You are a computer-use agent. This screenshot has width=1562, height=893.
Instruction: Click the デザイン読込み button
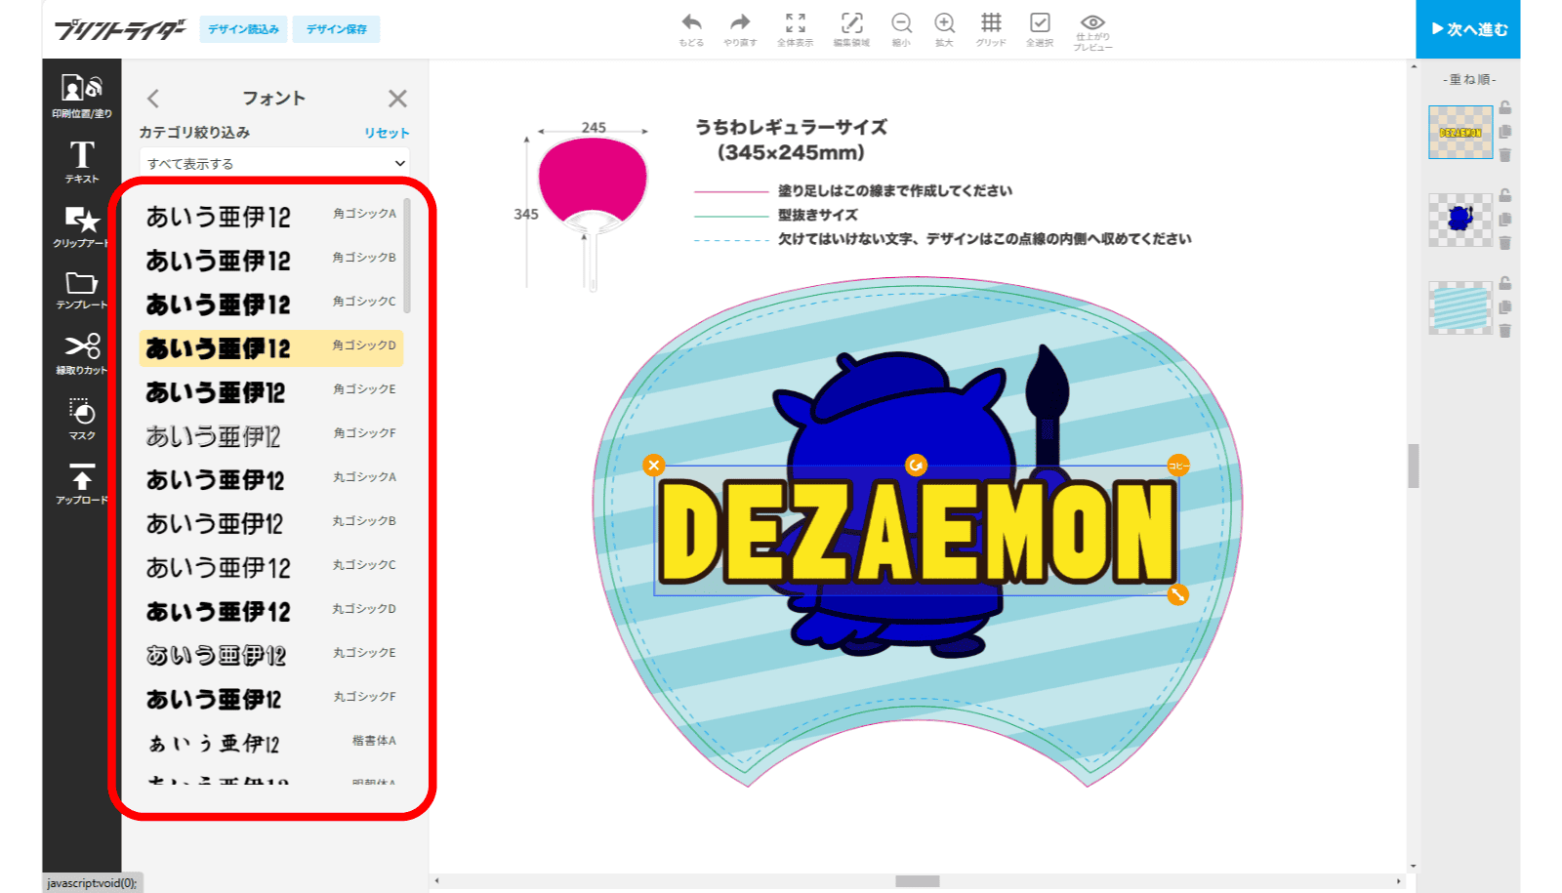tap(243, 29)
